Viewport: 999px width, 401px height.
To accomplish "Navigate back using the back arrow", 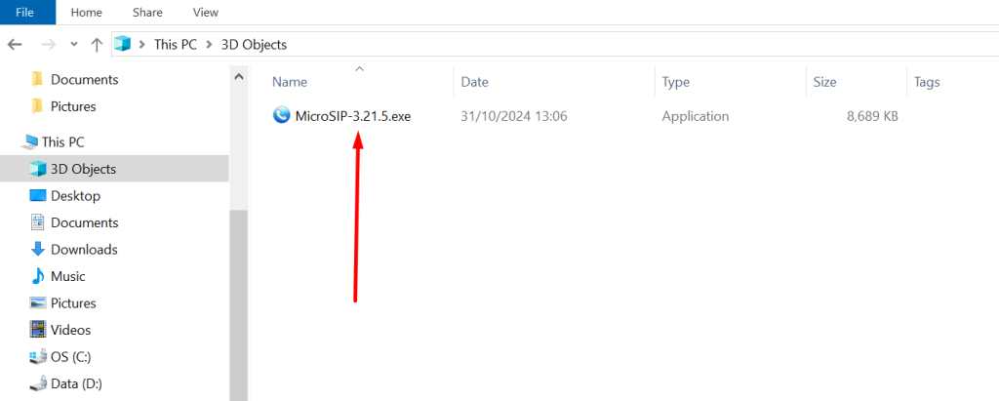I will (x=16, y=45).
